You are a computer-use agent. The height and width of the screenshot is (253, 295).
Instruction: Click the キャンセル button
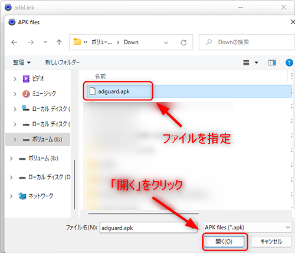(x=271, y=241)
